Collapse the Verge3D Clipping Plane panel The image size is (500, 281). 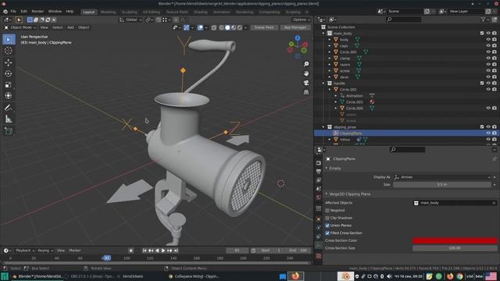tap(327, 194)
